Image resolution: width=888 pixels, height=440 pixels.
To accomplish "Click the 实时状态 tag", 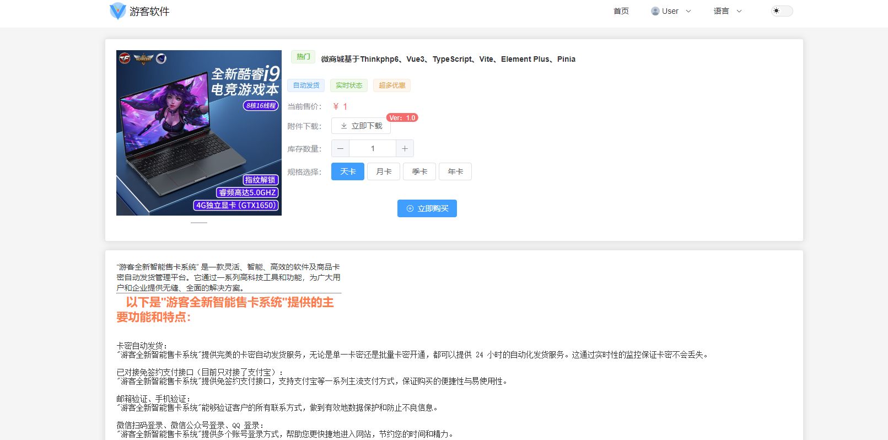I will (349, 85).
